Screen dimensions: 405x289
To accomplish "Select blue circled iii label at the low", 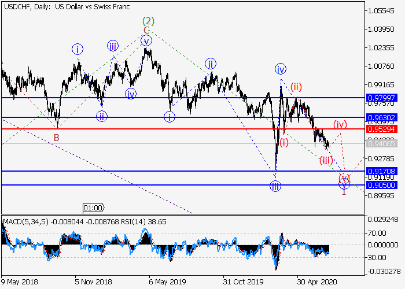I will point(275,186).
